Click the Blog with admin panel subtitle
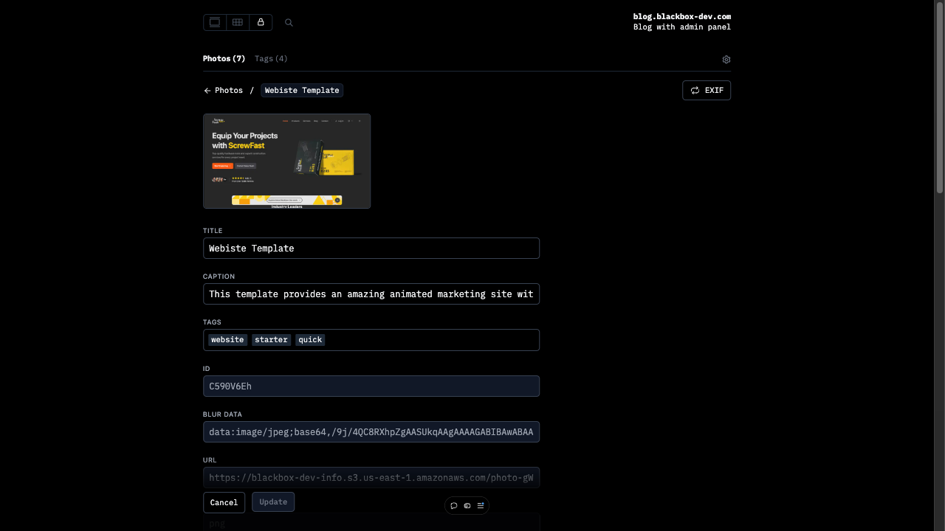This screenshot has height=531, width=945. 682,27
